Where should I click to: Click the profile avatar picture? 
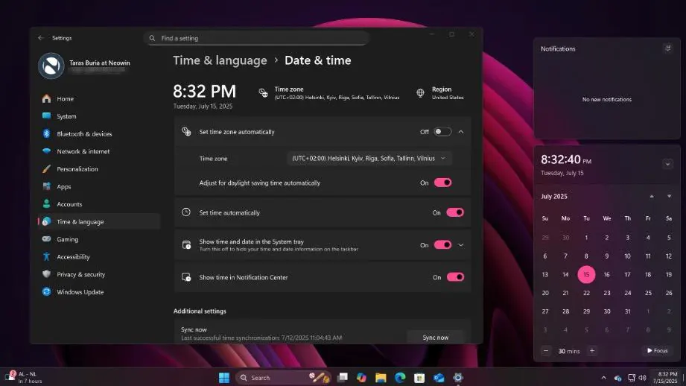[51, 66]
